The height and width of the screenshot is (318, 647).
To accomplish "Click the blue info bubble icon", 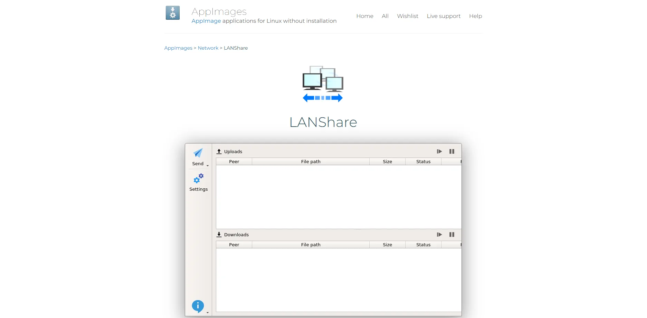I will click(198, 306).
